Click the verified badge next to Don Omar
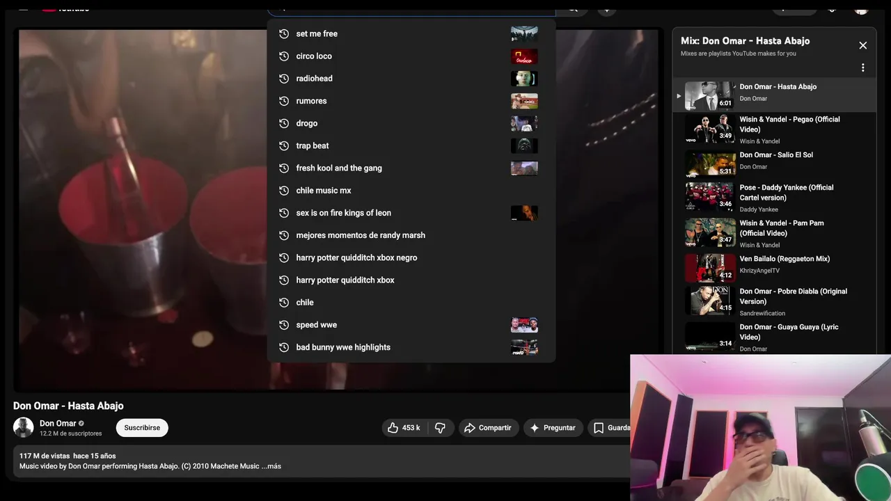This screenshot has width=891, height=501. (x=81, y=423)
